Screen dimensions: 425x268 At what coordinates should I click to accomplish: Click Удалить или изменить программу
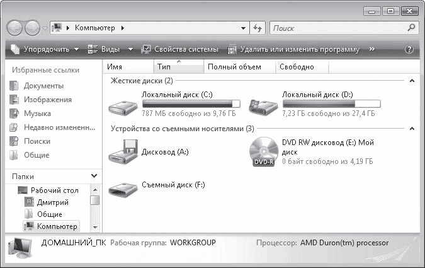click(294, 49)
